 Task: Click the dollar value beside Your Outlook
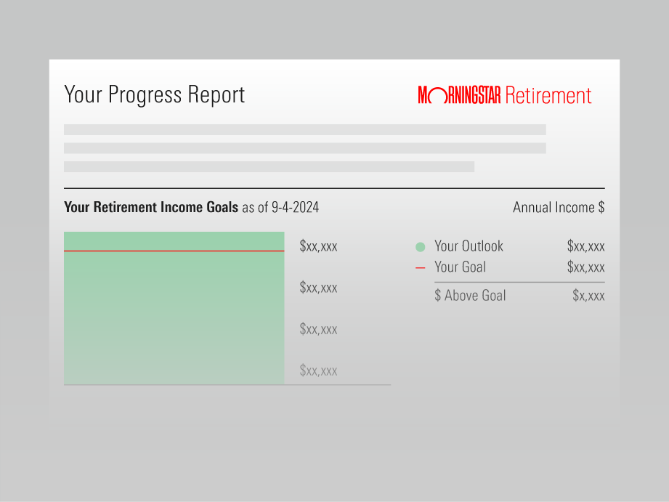coord(585,246)
